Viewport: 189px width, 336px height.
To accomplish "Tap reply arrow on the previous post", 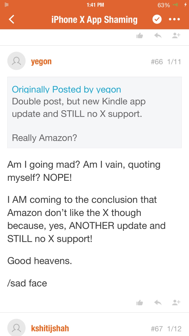I will coord(158,35).
